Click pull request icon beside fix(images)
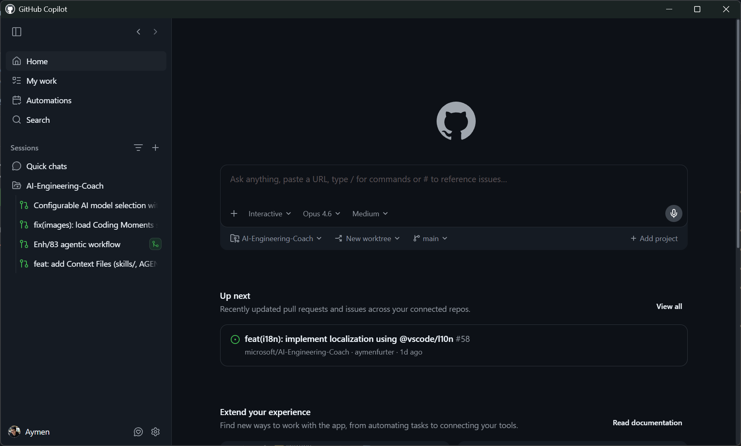This screenshot has height=446, width=741. pyautogui.click(x=24, y=225)
